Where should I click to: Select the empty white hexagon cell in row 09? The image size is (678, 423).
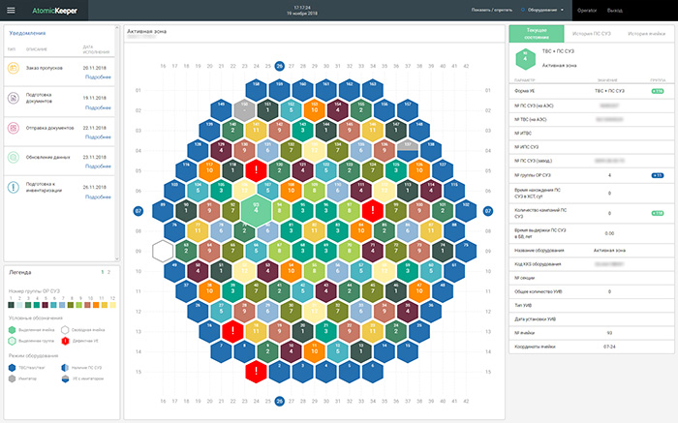pos(163,251)
